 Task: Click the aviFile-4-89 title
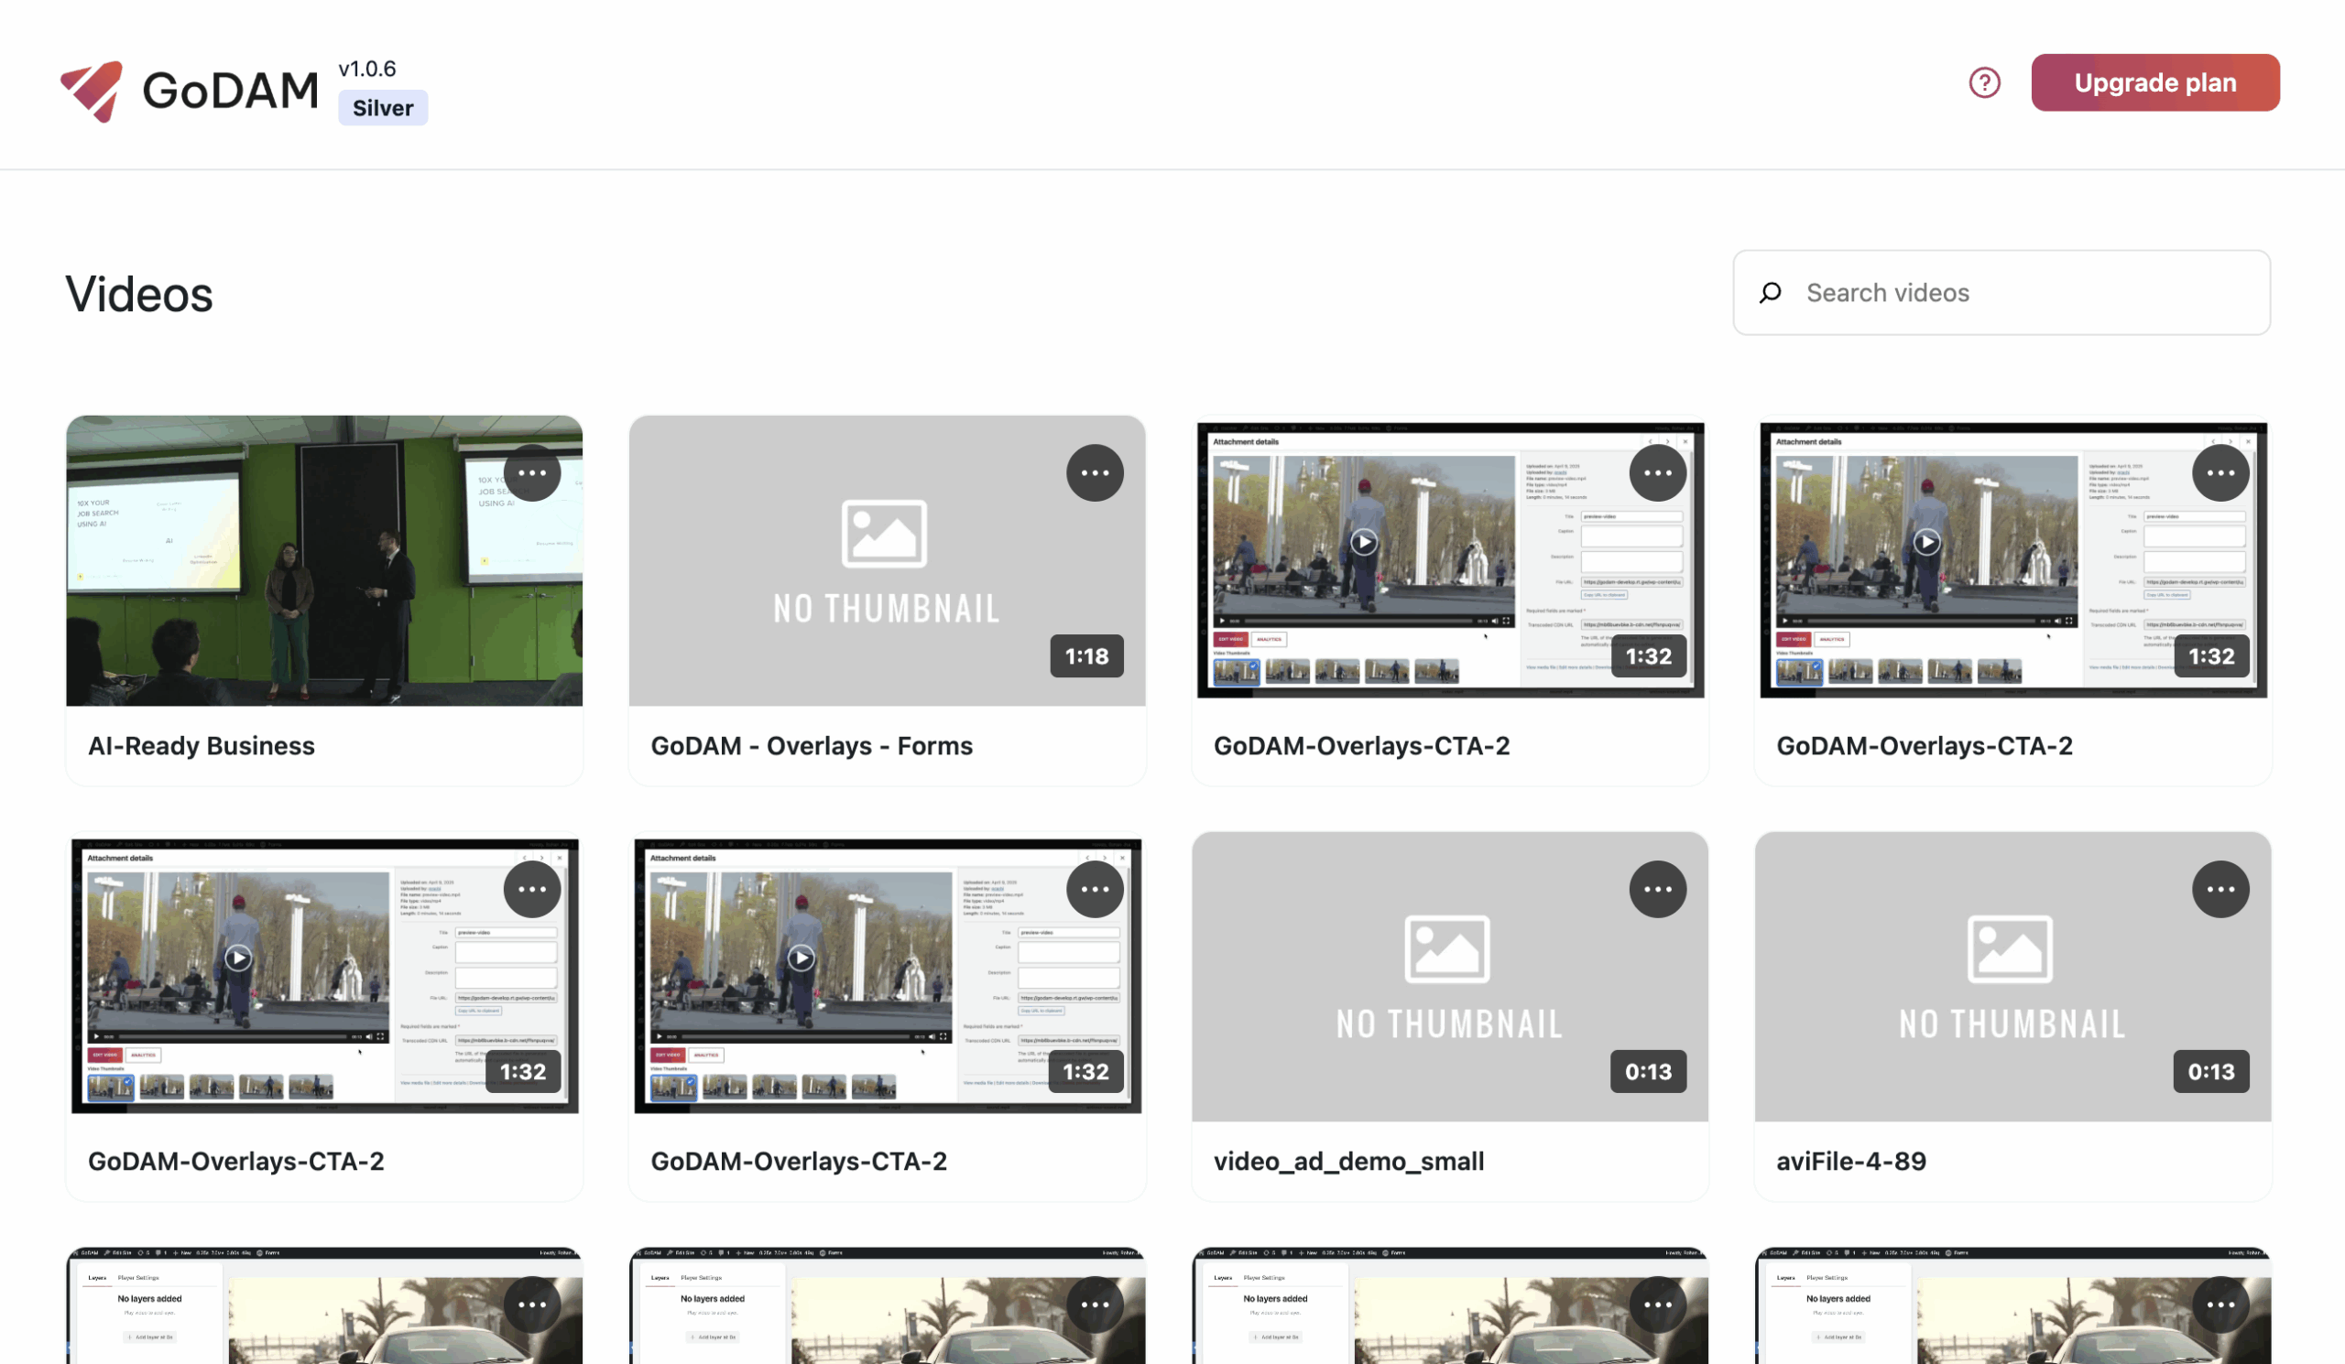[x=1851, y=1162]
